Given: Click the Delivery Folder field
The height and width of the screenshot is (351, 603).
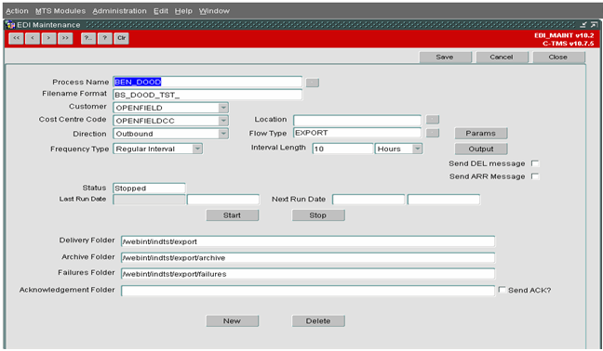Looking at the screenshot, I should 308,241.
